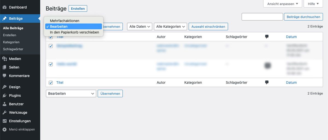Click top 2 Einträge count text
328x140 pixels.
coord(315,26)
